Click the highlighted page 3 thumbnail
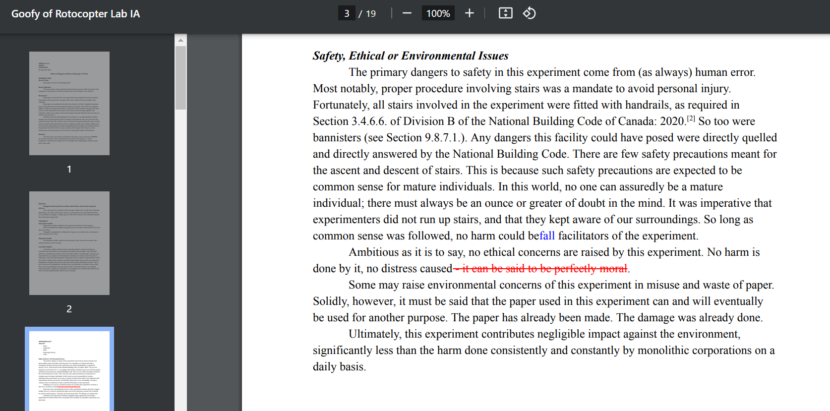The image size is (830, 411). click(x=69, y=369)
